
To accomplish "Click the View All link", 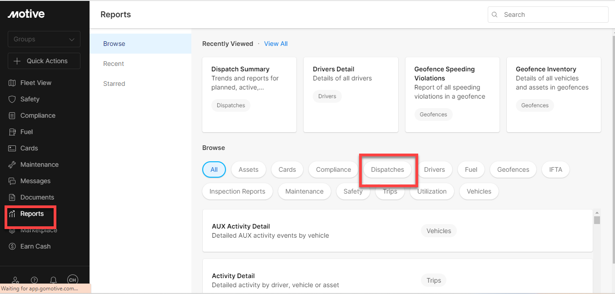I will (x=276, y=44).
